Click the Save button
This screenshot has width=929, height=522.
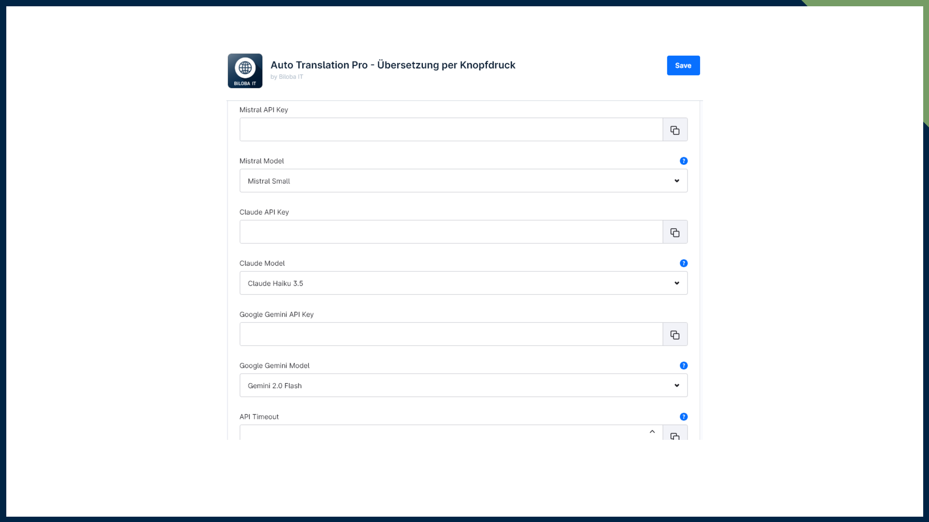click(x=683, y=65)
